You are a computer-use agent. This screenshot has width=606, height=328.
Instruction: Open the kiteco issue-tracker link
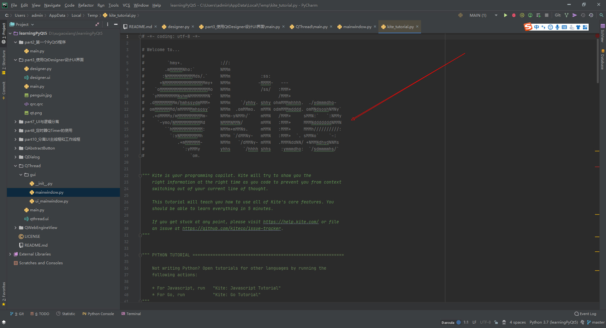(231, 228)
